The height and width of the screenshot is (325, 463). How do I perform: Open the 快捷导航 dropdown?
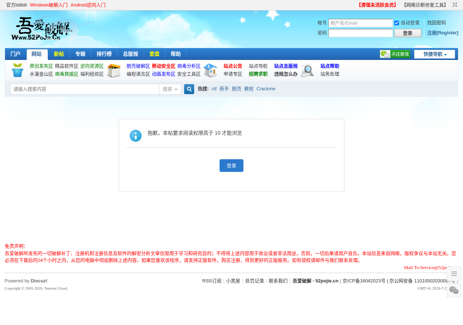coord(434,54)
